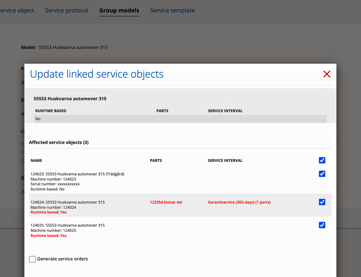Click the NAME column header
Screen dimensions: 361x277
36,160
